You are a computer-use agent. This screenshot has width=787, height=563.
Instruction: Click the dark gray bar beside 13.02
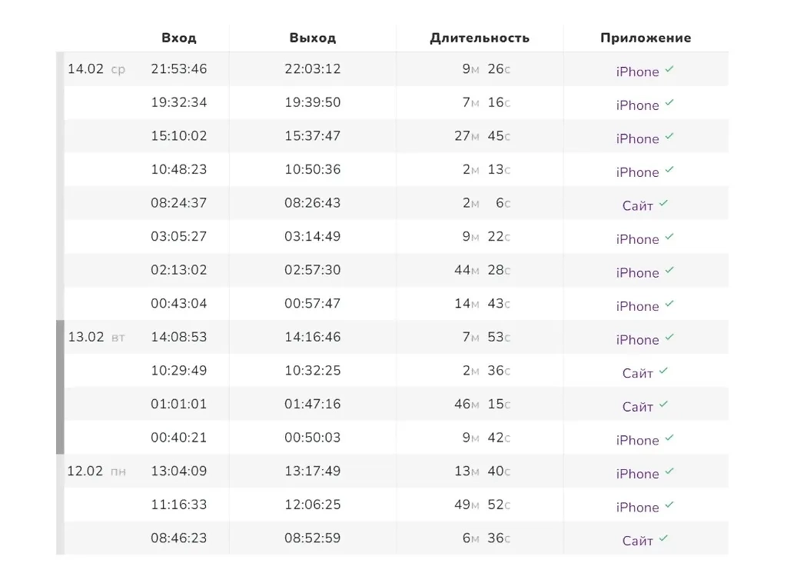(x=60, y=387)
